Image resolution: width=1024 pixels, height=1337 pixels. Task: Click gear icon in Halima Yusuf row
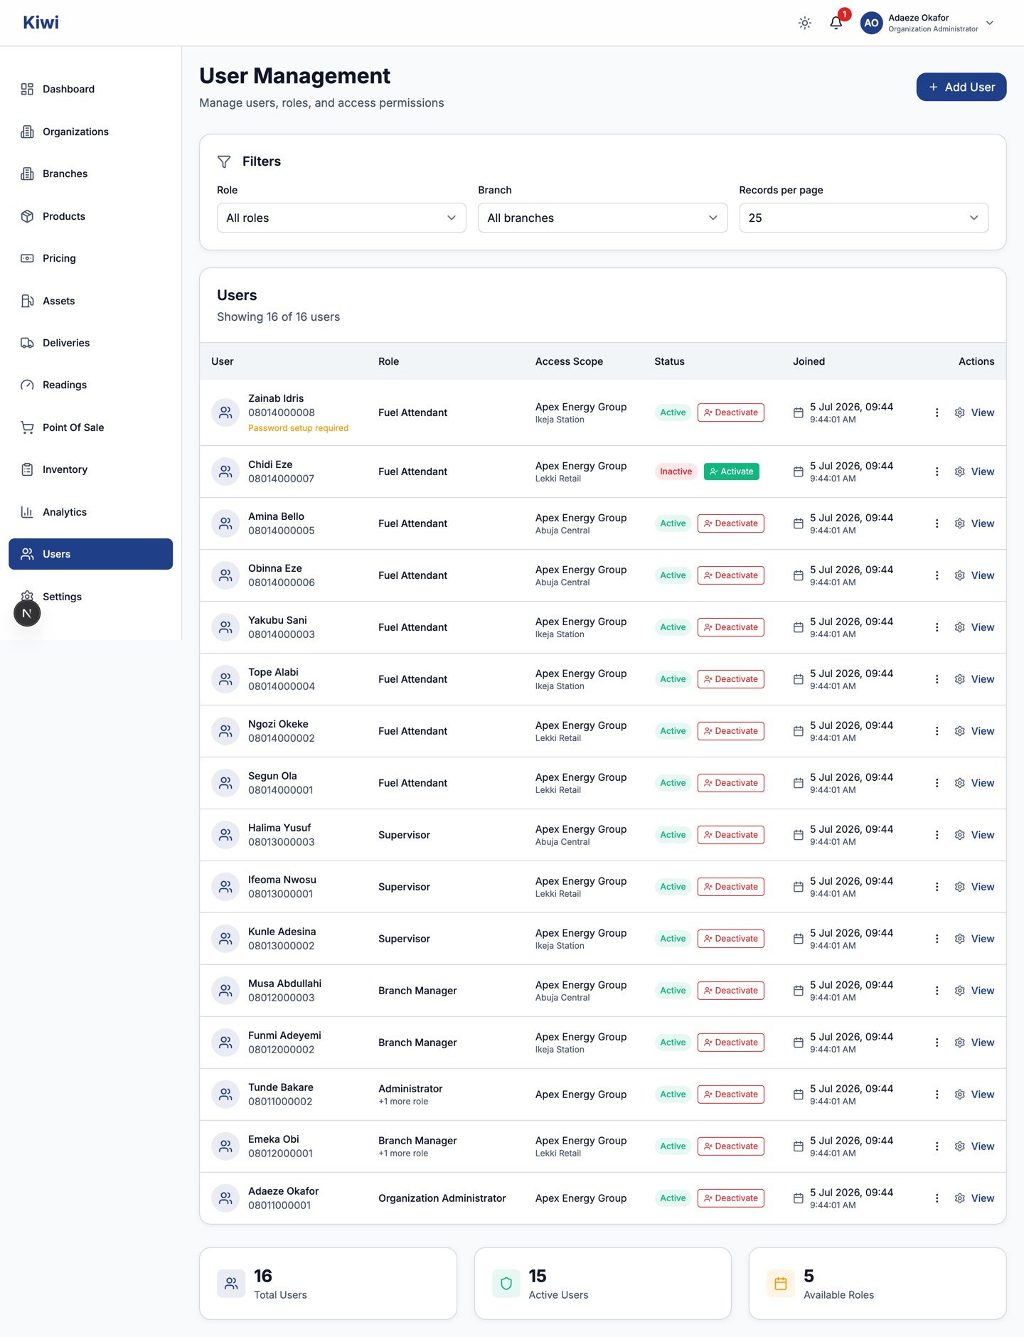tap(959, 835)
